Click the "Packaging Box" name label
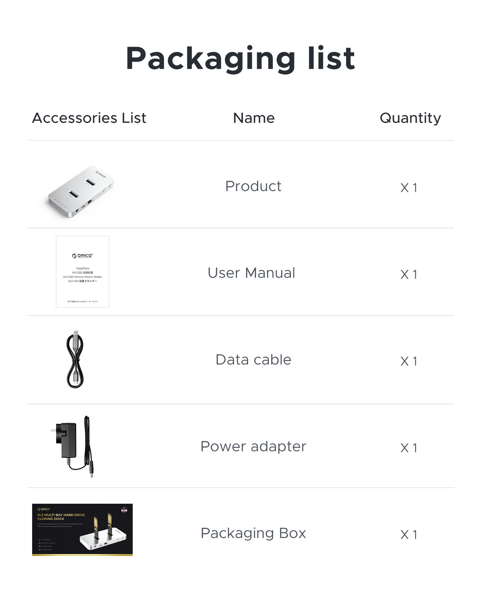The width and height of the screenshot is (482, 593). (253, 533)
